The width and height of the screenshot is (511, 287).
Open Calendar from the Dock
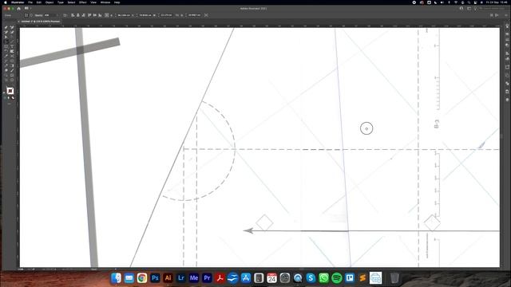coord(271,278)
